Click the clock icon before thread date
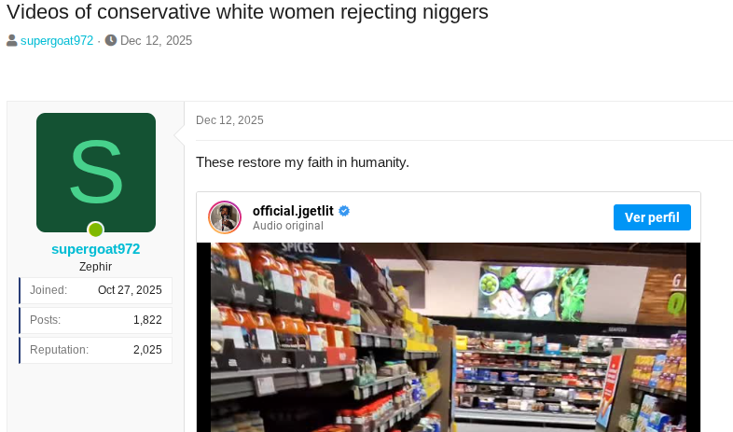Image resolution: width=733 pixels, height=432 pixels. click(x=111, y=41)
